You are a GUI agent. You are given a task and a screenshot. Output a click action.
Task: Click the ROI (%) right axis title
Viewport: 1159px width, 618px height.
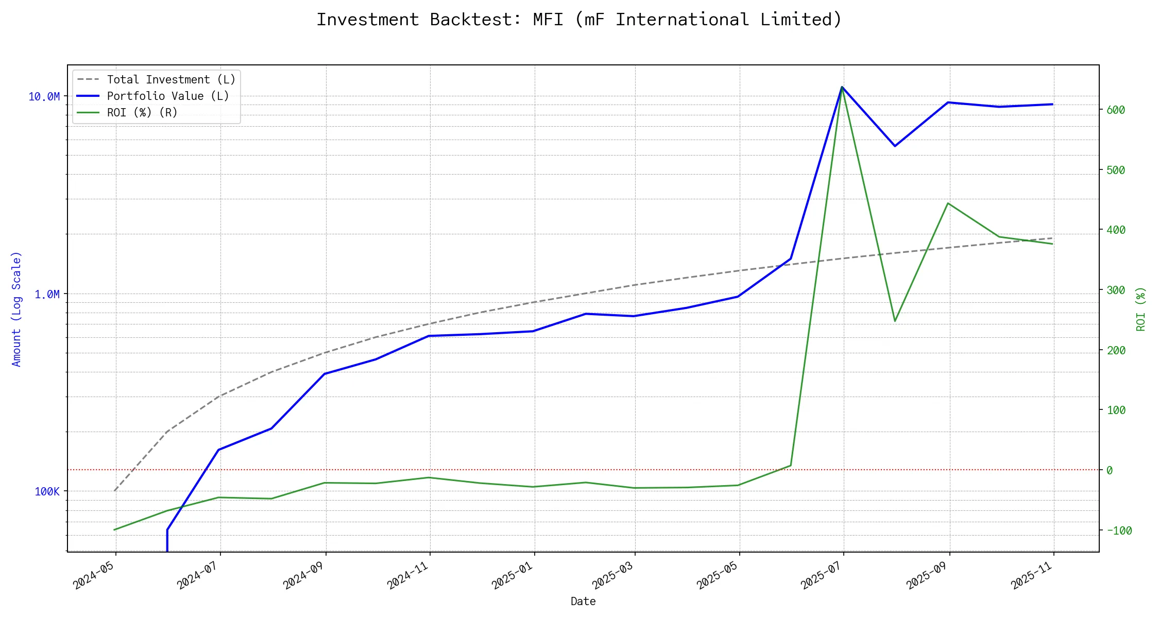pos(1141,309)
